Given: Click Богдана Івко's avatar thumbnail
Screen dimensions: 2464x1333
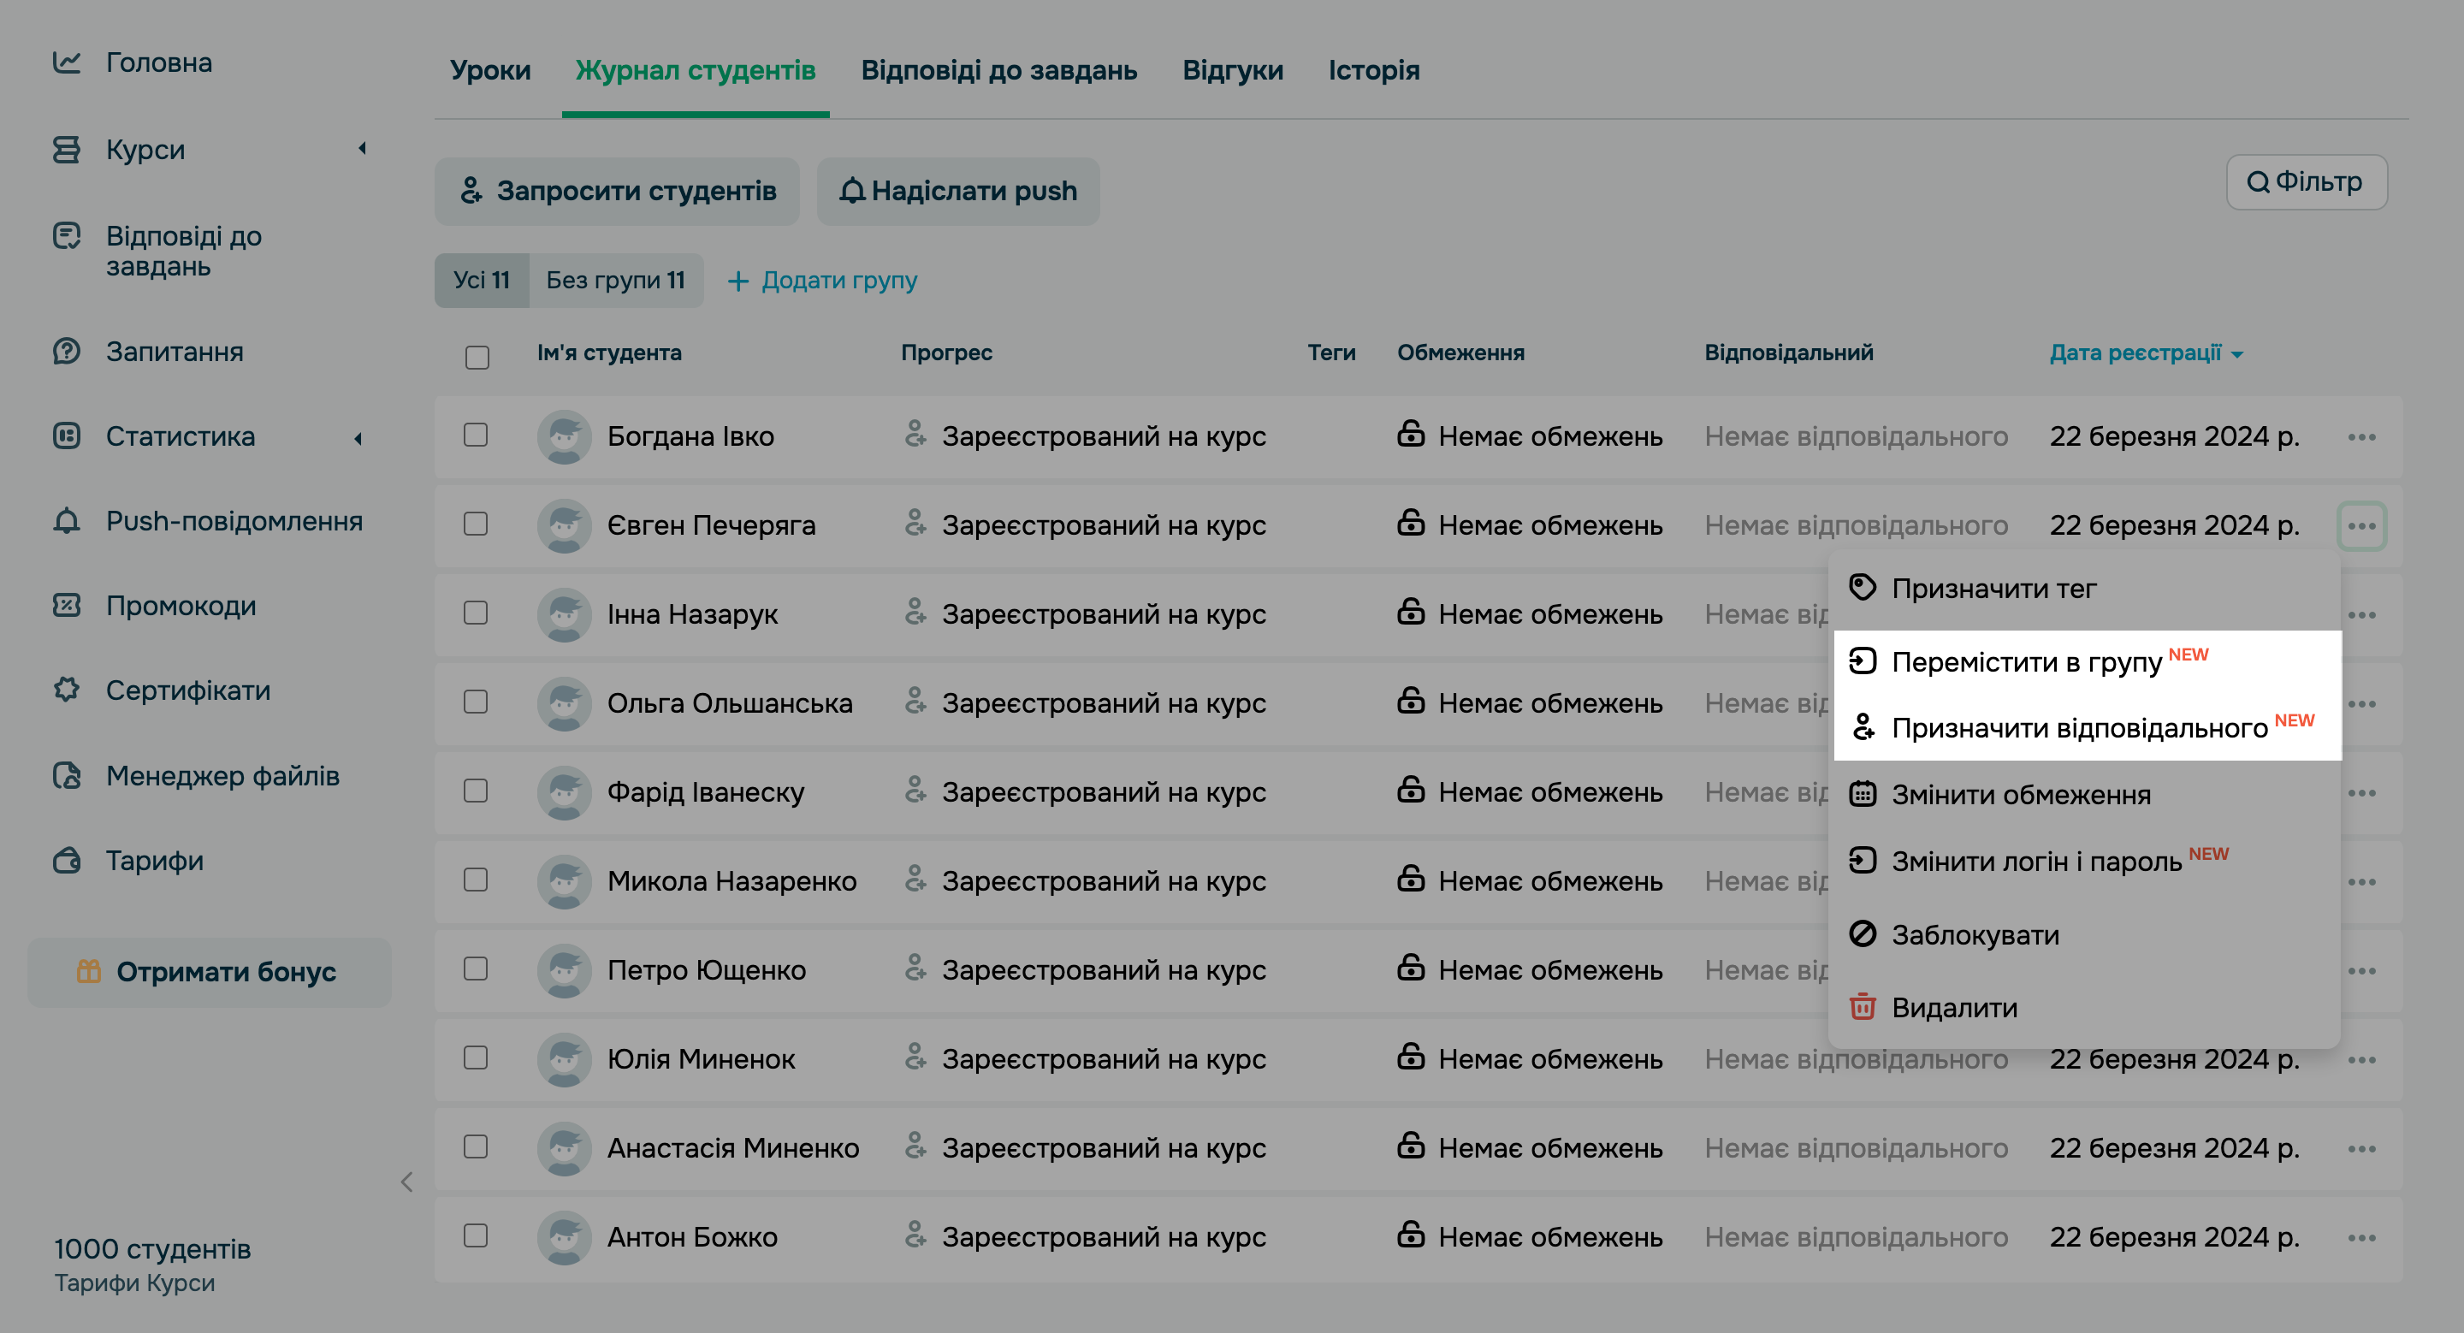Looking at the screenshot, I should click(x=565, y=437).
